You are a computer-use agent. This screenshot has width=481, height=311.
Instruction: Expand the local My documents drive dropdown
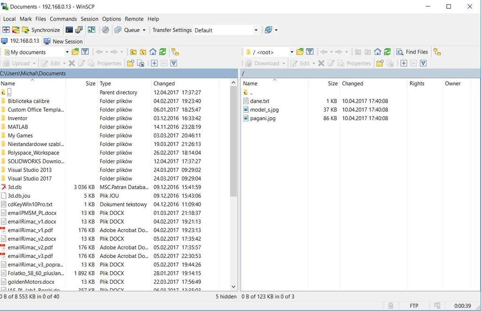click(x=67, y=52)
